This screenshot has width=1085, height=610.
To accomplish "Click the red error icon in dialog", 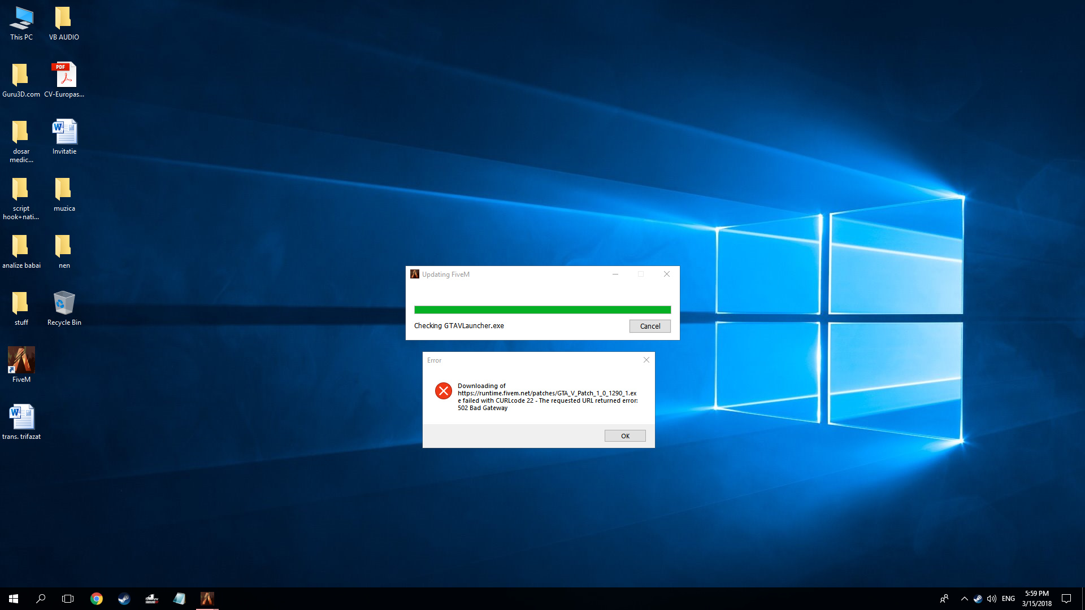I will (x=444, y=391).
